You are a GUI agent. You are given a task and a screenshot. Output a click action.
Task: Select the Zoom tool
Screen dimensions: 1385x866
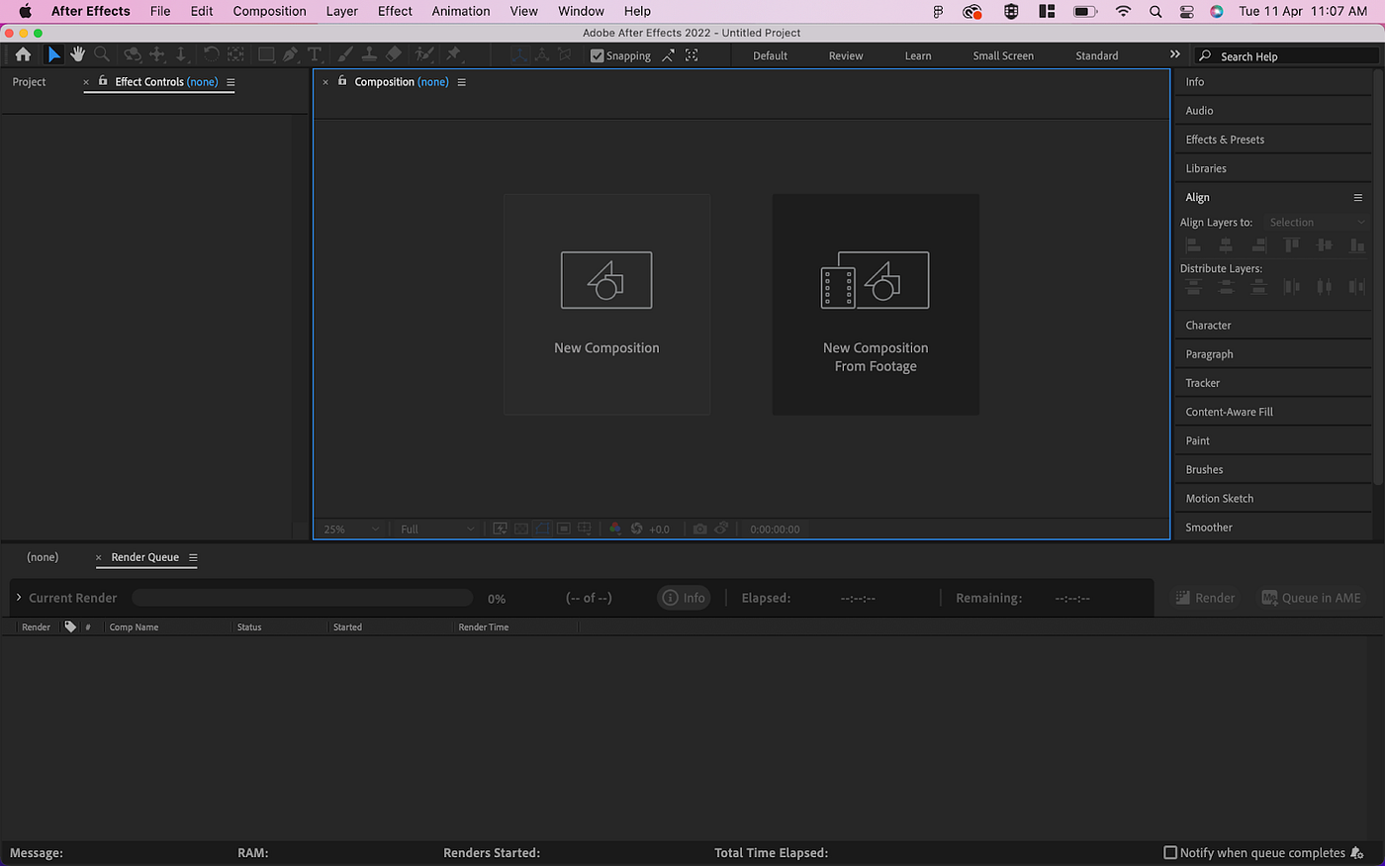click(101, 54)
